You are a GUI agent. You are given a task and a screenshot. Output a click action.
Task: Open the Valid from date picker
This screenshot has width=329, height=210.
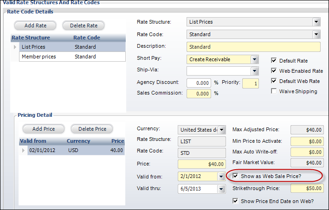[x=221, y=177]
